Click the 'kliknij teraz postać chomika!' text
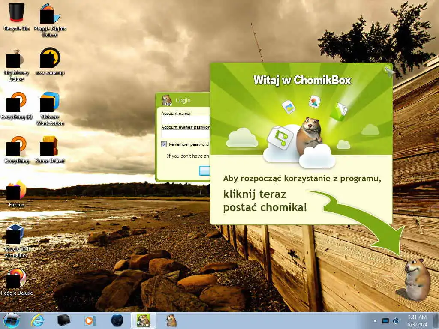 pos(265,201)
